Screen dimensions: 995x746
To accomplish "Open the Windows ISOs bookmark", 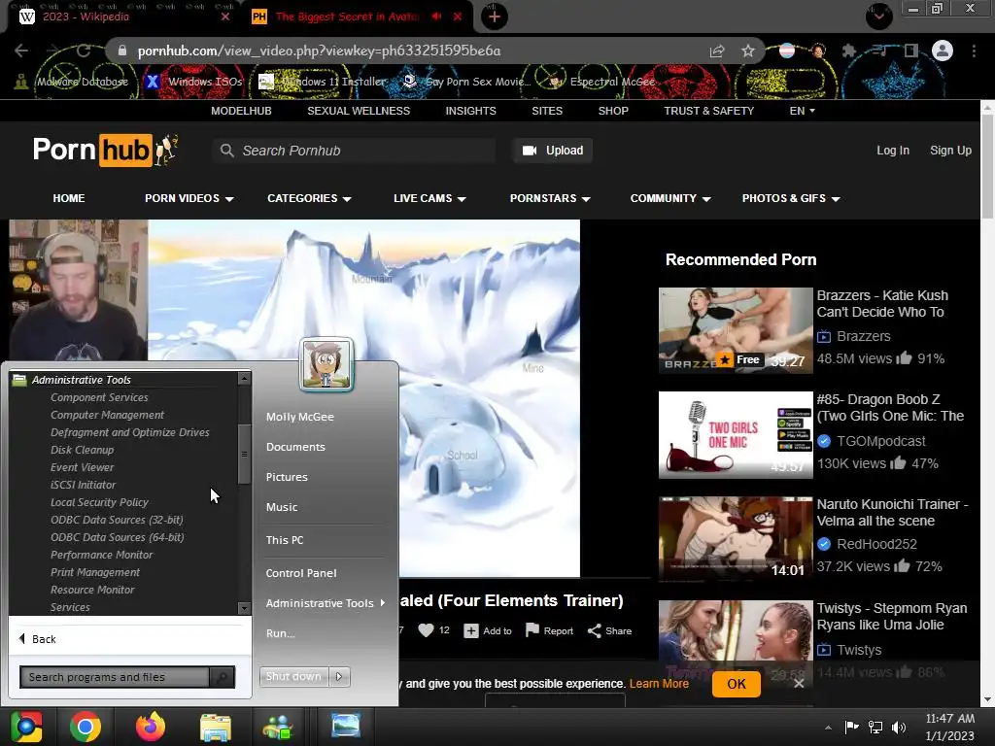I will coord(193,82).
